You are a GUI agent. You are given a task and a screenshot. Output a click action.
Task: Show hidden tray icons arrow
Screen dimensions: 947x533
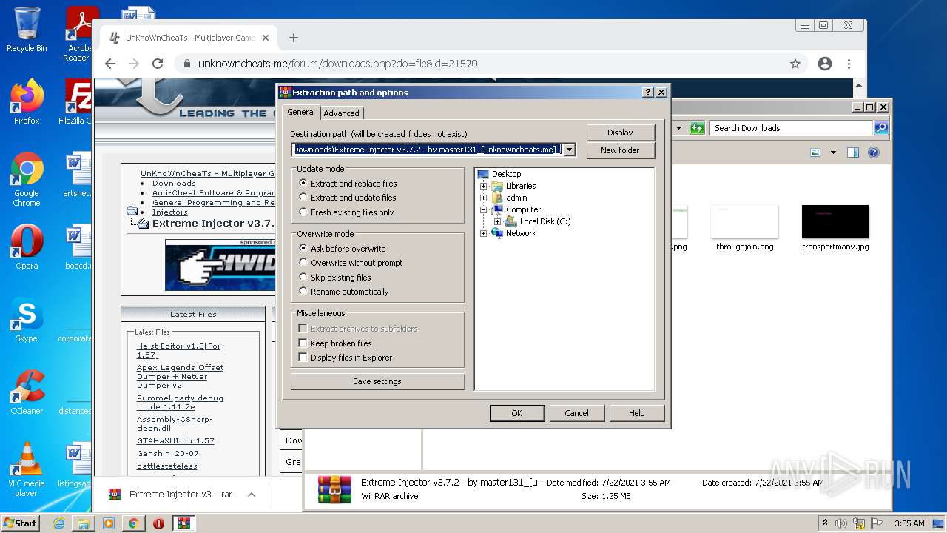click(825, 523)
